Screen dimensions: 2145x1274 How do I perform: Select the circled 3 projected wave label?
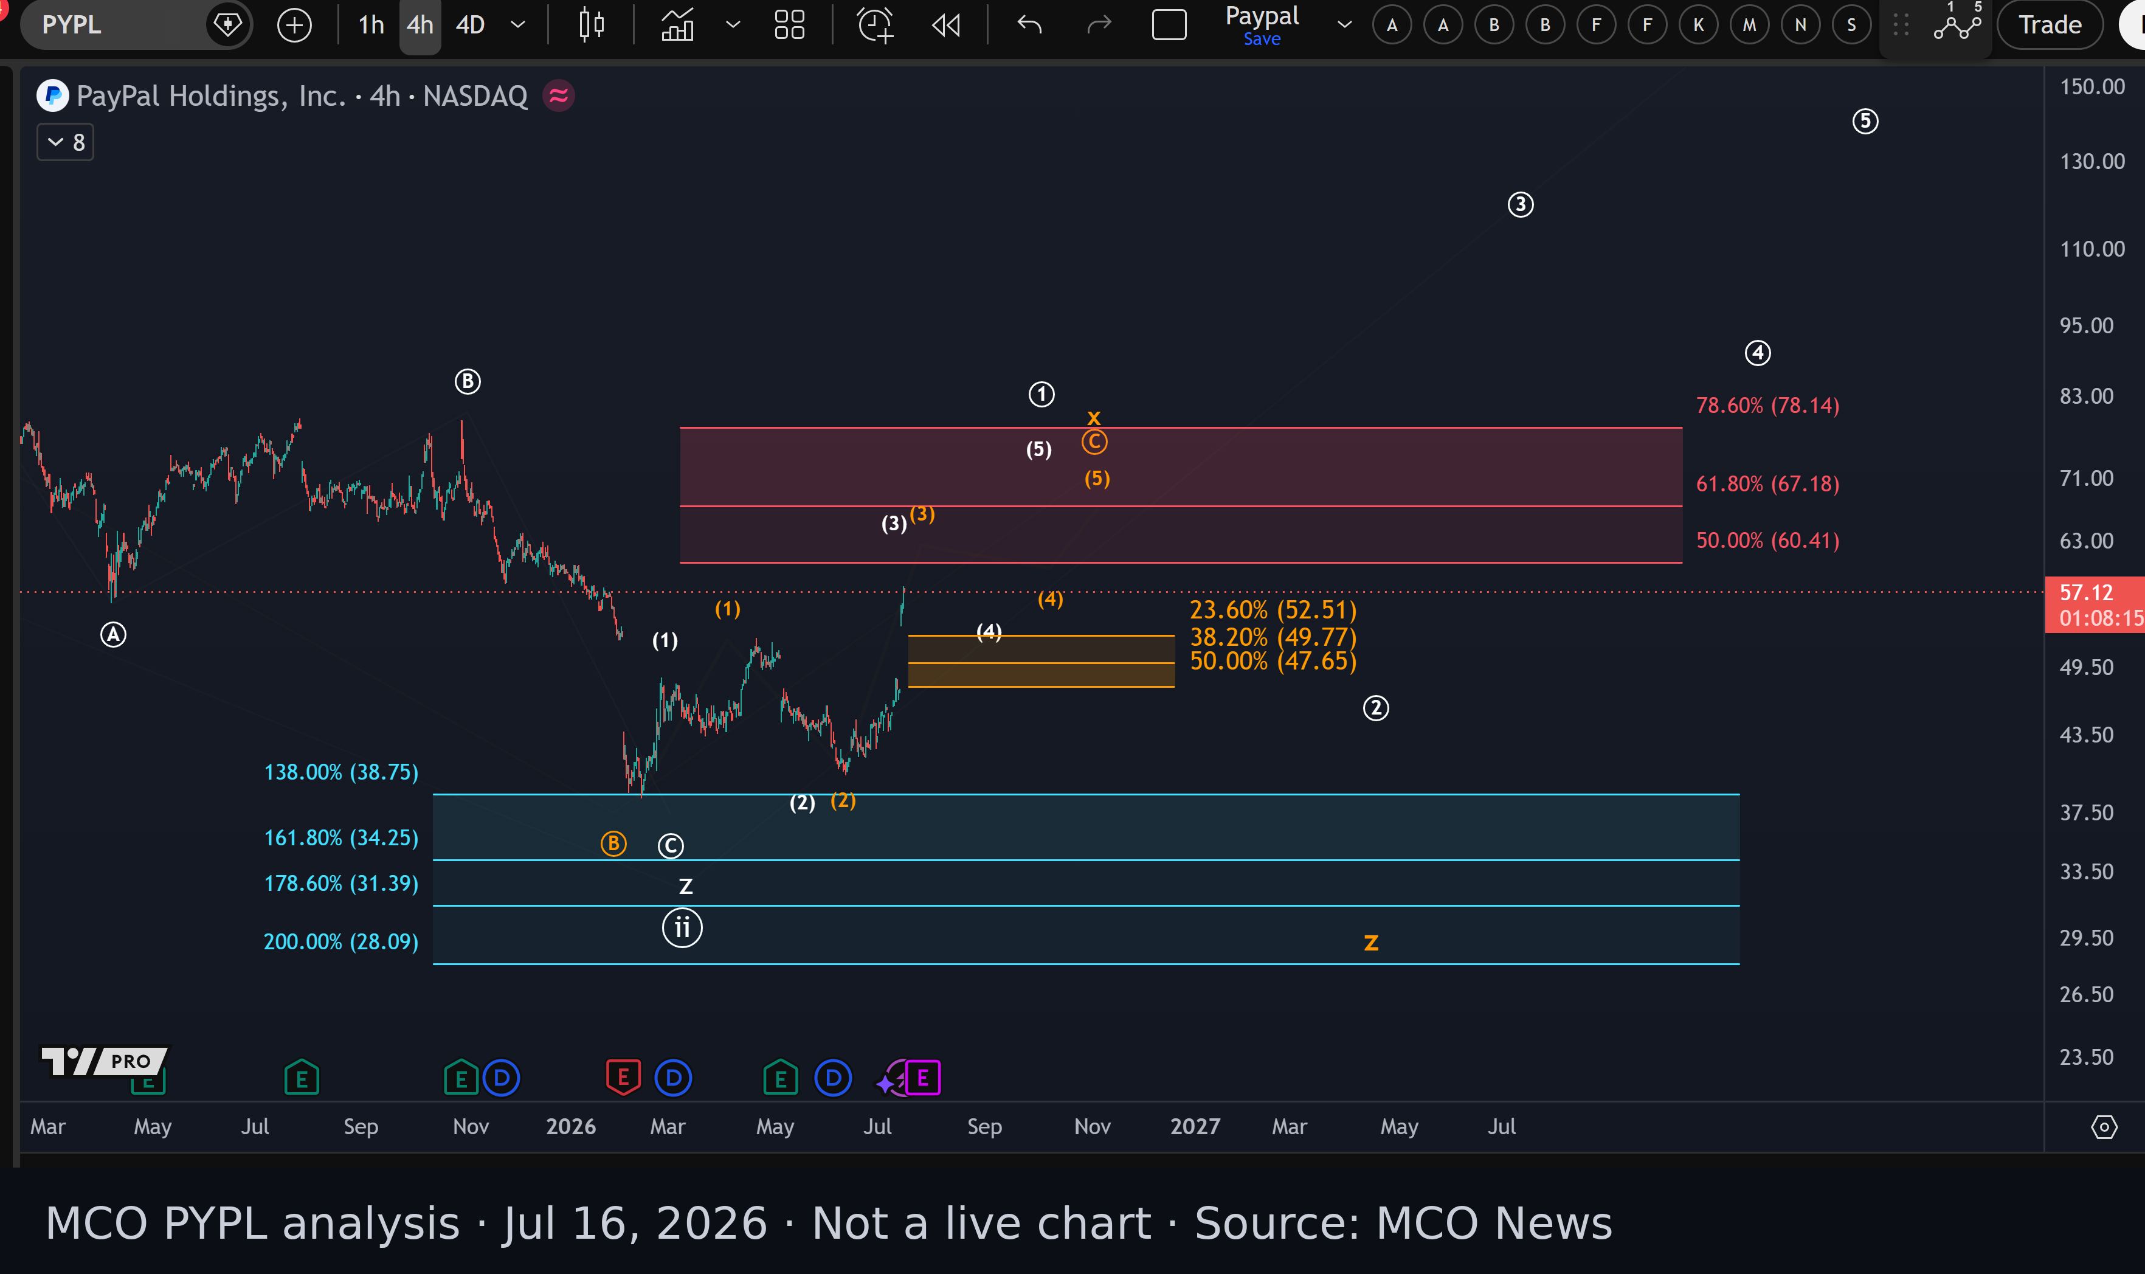pyautogui.click(x=1521, y=204)
